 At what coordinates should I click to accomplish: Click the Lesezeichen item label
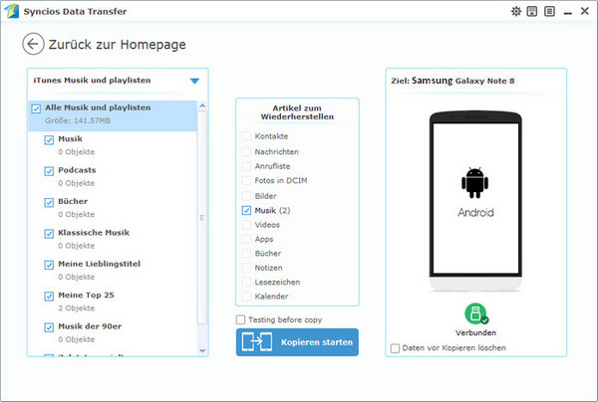(277, 282)
